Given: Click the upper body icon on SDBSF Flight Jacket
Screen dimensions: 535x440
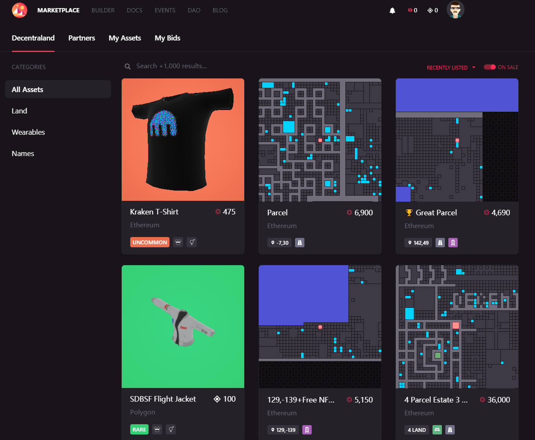Looking at the screenshot, I should (x=157, y=429).
